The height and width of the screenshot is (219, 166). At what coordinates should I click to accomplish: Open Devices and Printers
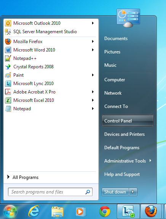(124, 134)
